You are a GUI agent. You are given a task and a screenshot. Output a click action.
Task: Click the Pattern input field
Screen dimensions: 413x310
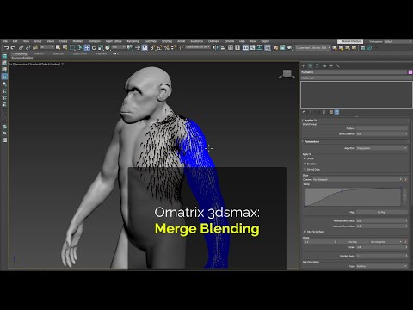[x=382, y=128]
